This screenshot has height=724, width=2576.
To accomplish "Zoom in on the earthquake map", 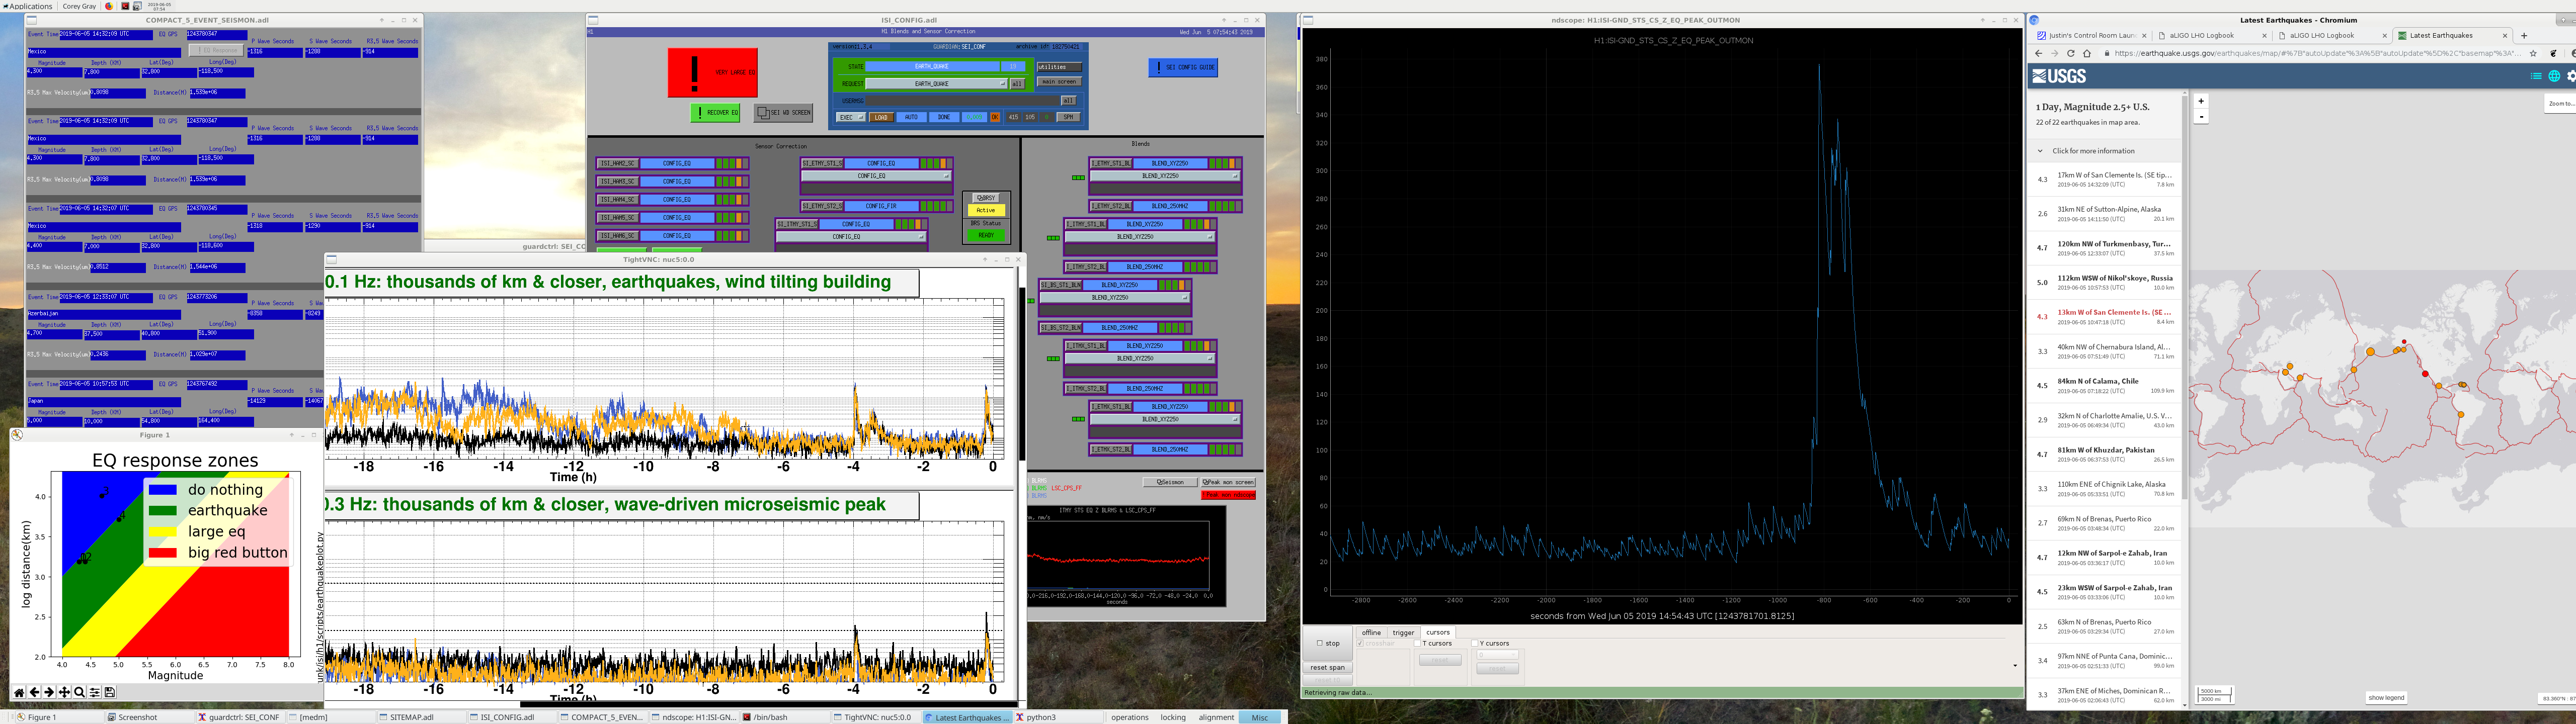I will tap(2201, 101).
